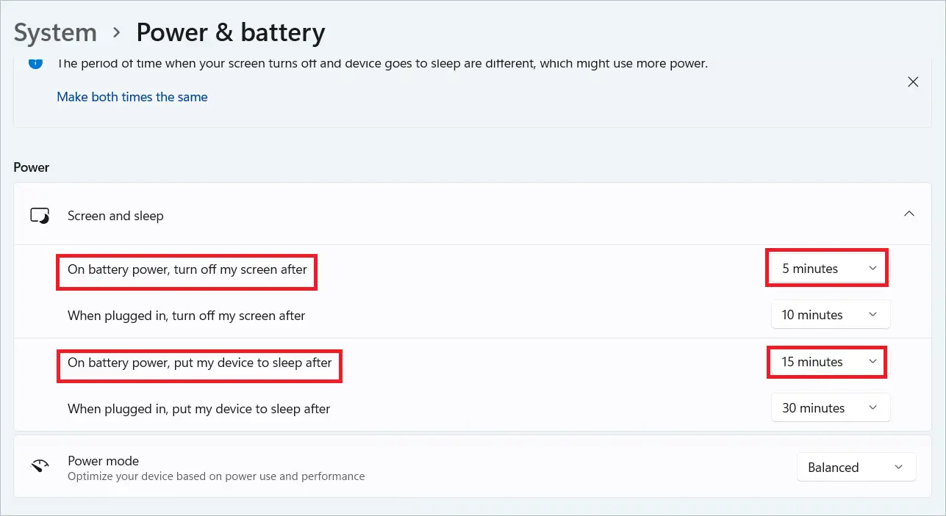
Task: Click On battery power, put device to sleep label
Action: [200, 363]
